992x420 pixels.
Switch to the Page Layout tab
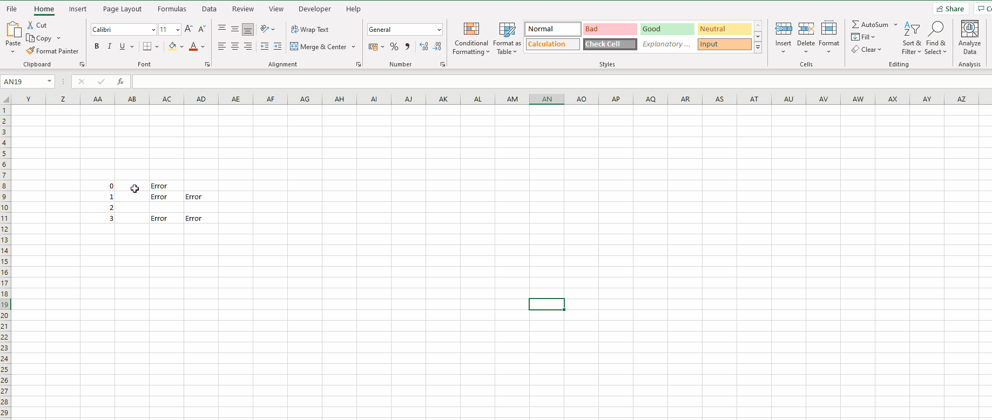click(122, 9)
